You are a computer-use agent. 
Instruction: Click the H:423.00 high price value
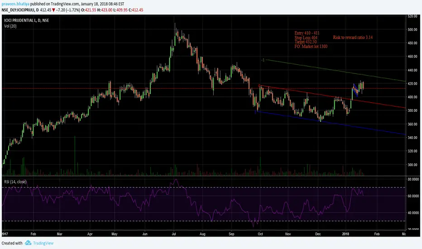105,10
